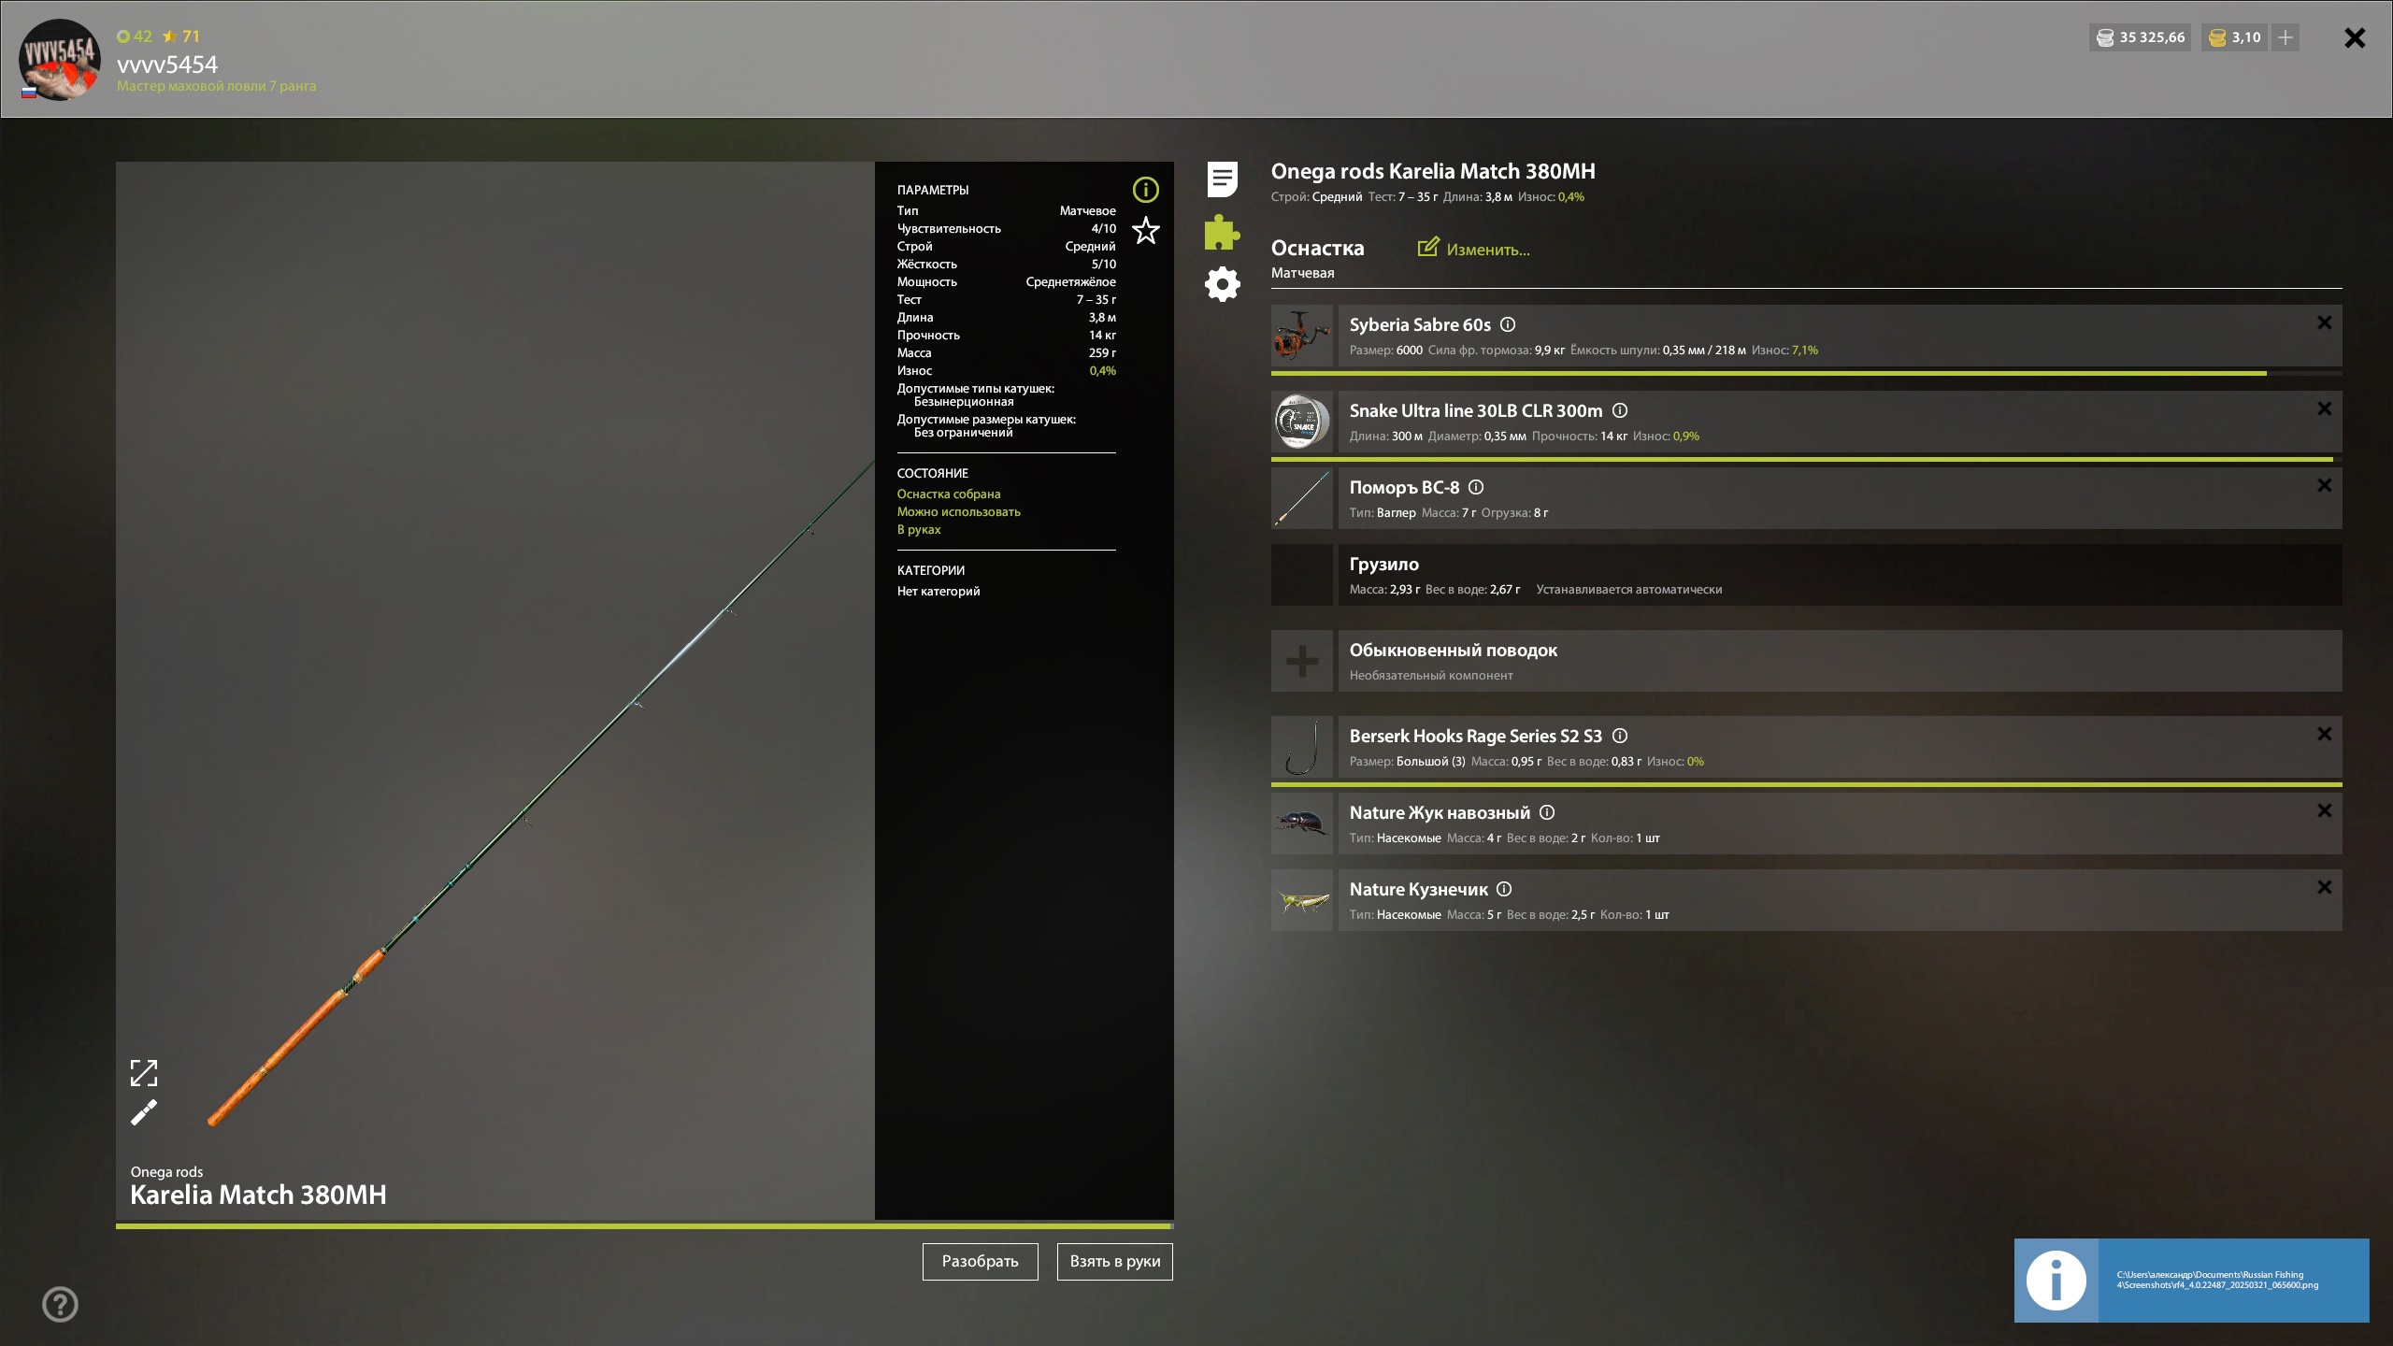Click the Мастер маховой ловли 7 ранга title

(216, 86)
